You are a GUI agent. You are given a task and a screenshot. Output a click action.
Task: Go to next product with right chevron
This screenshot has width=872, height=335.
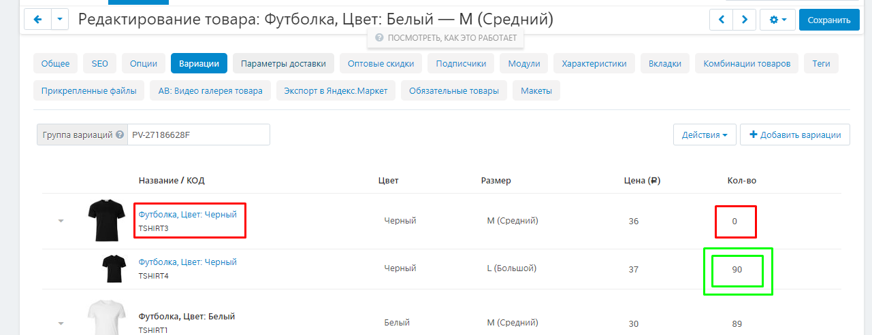click(x=744, y=20)
